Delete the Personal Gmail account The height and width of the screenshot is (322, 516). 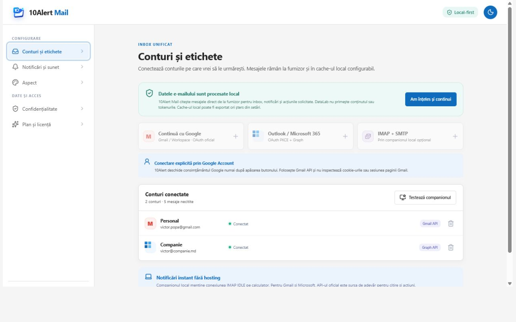[451, 223]
